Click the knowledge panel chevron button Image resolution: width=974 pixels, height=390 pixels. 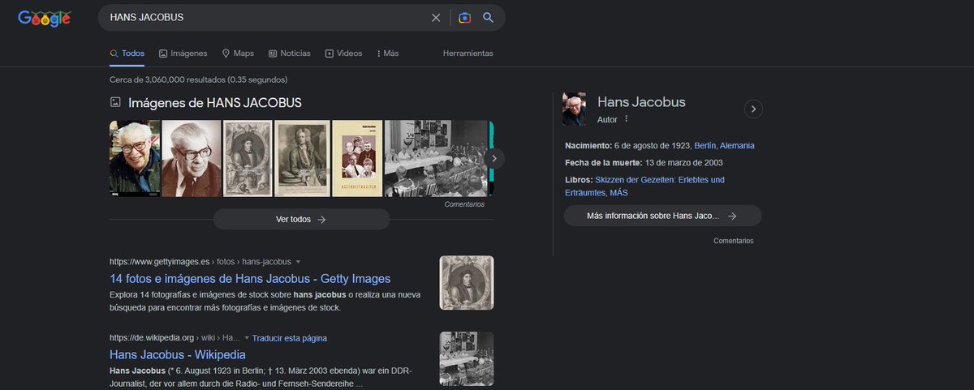753,109
